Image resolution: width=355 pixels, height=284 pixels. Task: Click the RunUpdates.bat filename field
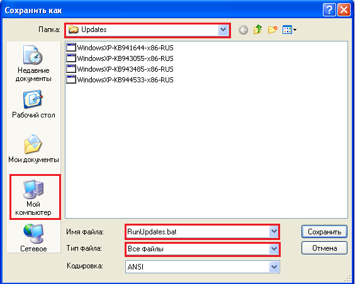[x=198, y=232]
